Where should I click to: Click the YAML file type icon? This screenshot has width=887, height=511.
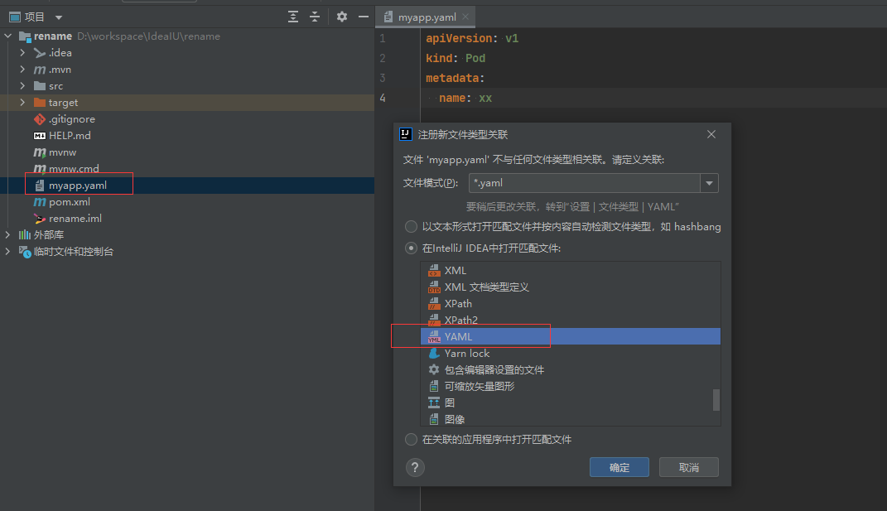(434, 337)
